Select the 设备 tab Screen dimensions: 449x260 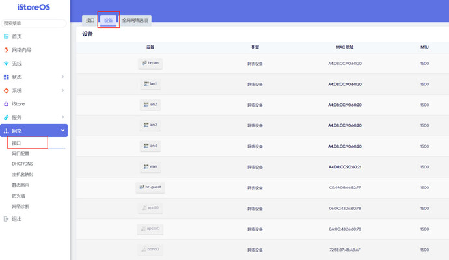108,21
